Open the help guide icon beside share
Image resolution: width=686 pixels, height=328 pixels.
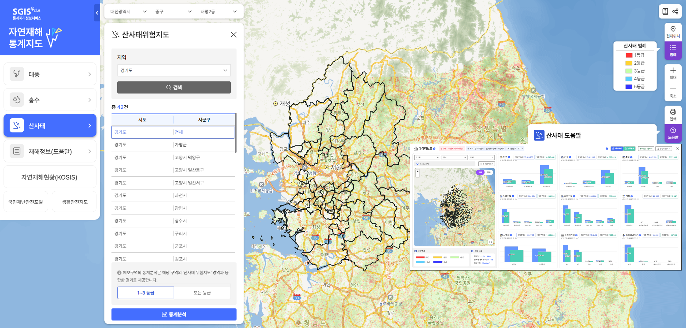pyautogui.click(x=665, y=12)
